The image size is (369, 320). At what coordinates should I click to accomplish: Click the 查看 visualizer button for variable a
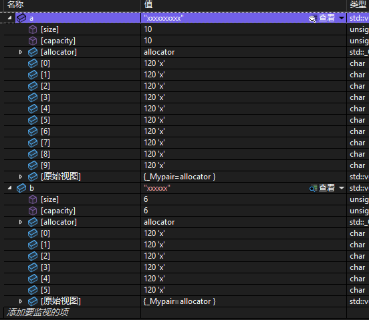pos(327,18)
